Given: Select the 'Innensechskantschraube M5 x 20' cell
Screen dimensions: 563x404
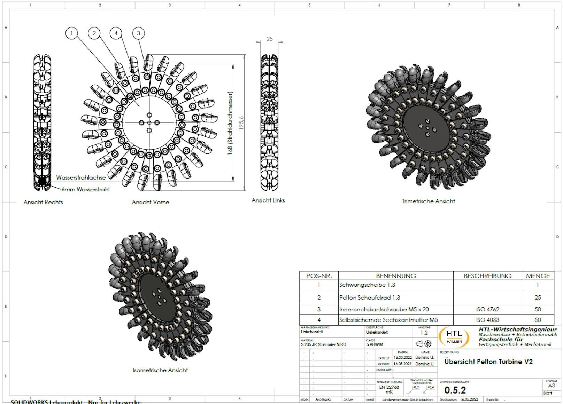Looking at the screenshot, I should click(x=396, y=309).
